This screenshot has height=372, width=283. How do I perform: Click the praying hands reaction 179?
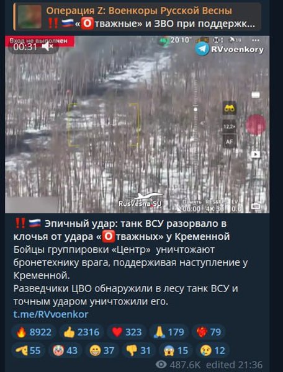169,332
